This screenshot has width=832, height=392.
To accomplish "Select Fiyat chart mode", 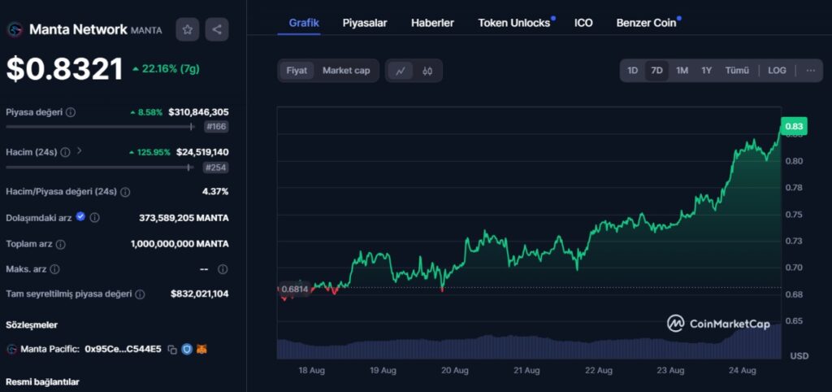I will [x=297, y=71].
